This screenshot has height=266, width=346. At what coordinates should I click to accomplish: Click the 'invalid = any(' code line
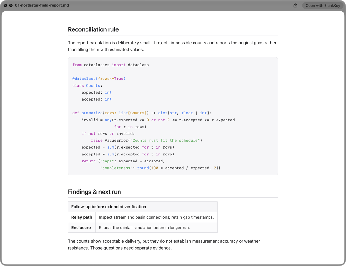[x=158, y=120]
